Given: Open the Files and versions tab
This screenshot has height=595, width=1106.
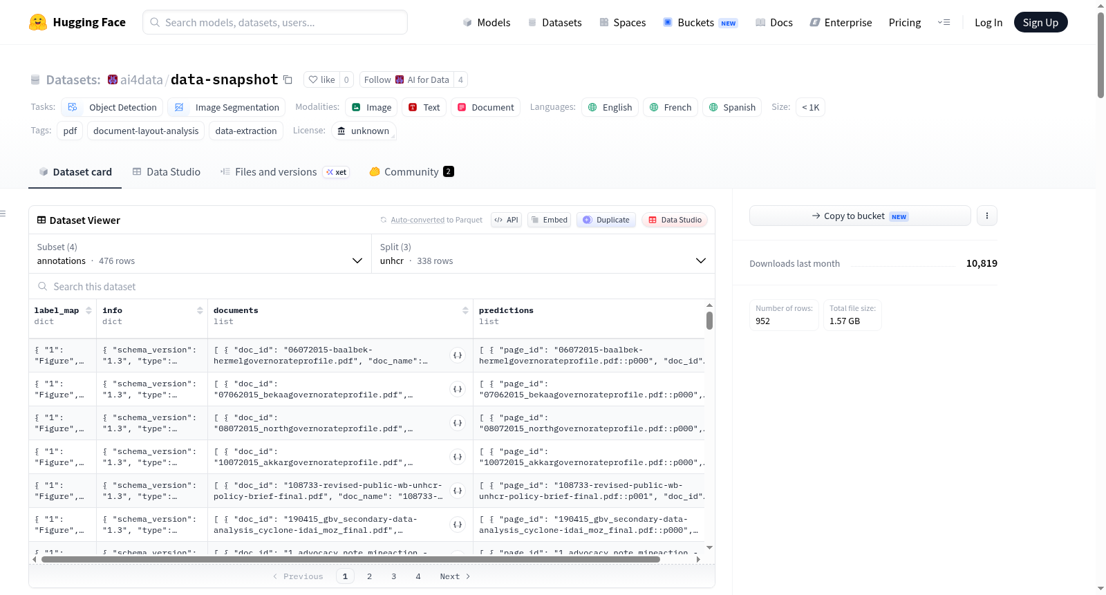Looking at the screenshot, I should (285, 172).
